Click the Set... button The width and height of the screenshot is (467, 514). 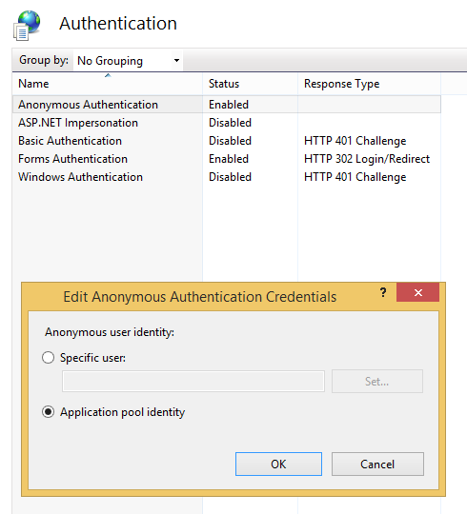pyautogui.click(x=377, y=382)
